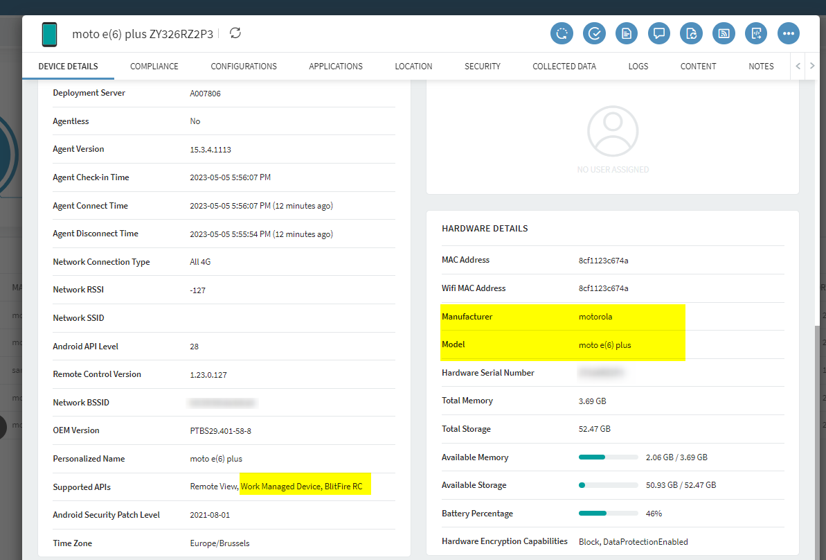
Task: Open the Configurations tab
Action: point(244,67)
